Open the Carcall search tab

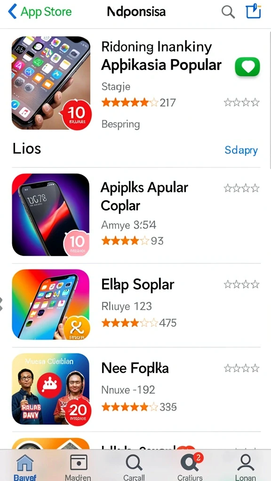[x=134, y=467]
